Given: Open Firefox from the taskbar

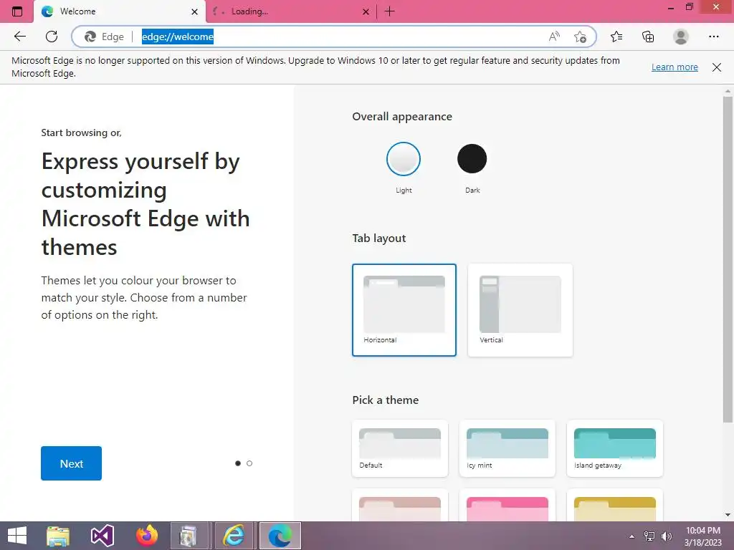Looking at the screenshot, I should (x=146, y=536).
